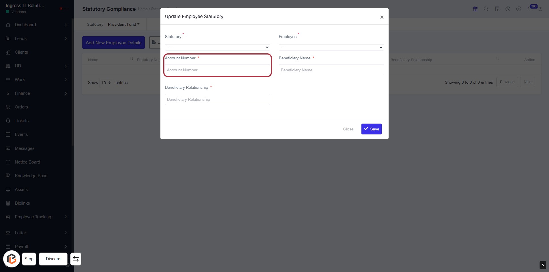Click the swap arrows recorder icon
The width and height of the screenshot is (549, 272).
click(x=76, y=259)
